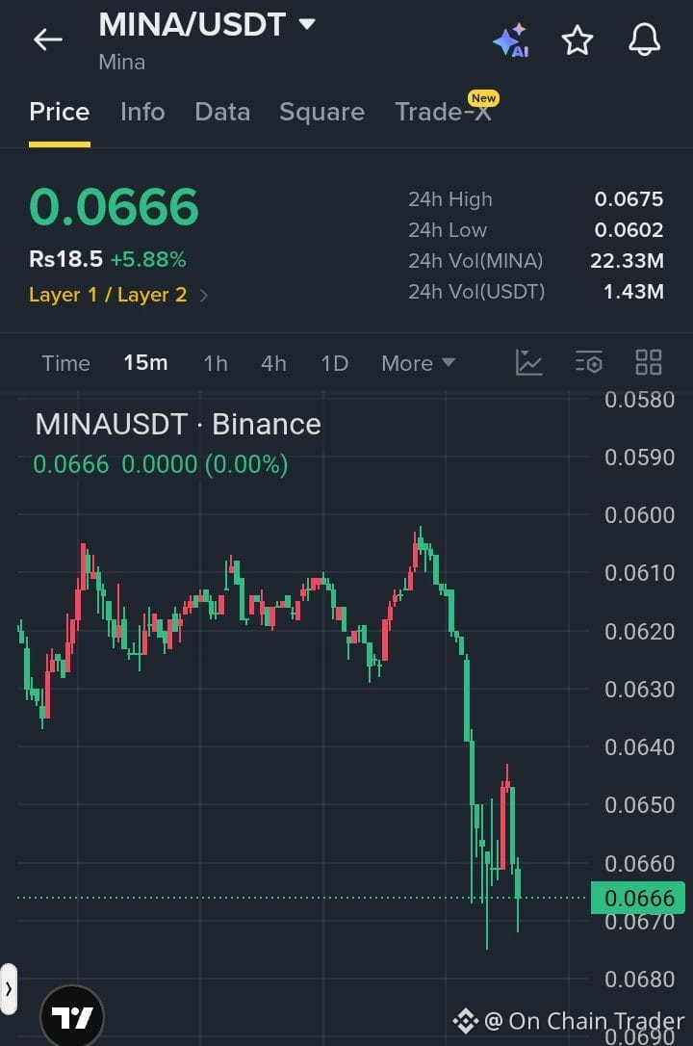
Task: Tap the Rs18.5 converted price
Action: coord(66,259)
